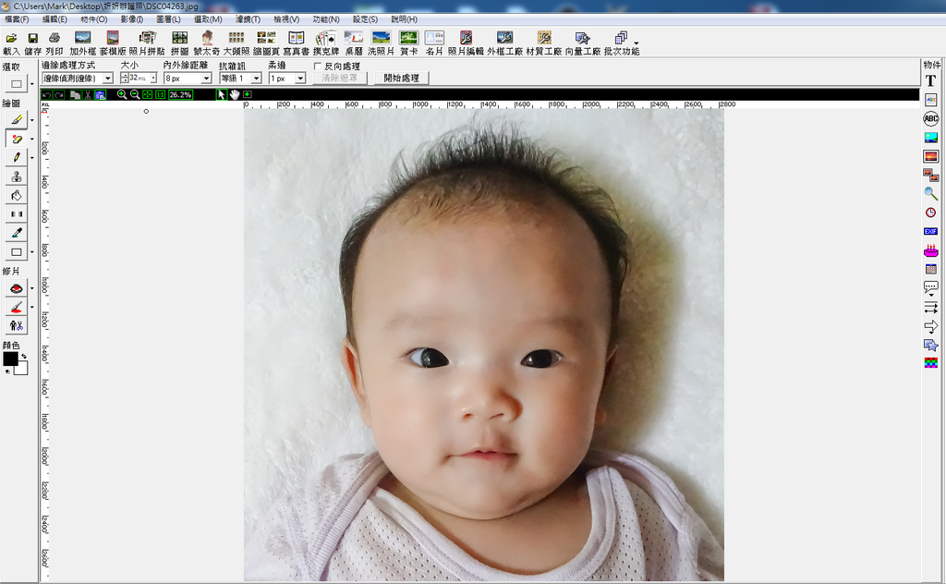
Task: Toggle the 反向處理 checkbox
Action: (x=318, y=66)
